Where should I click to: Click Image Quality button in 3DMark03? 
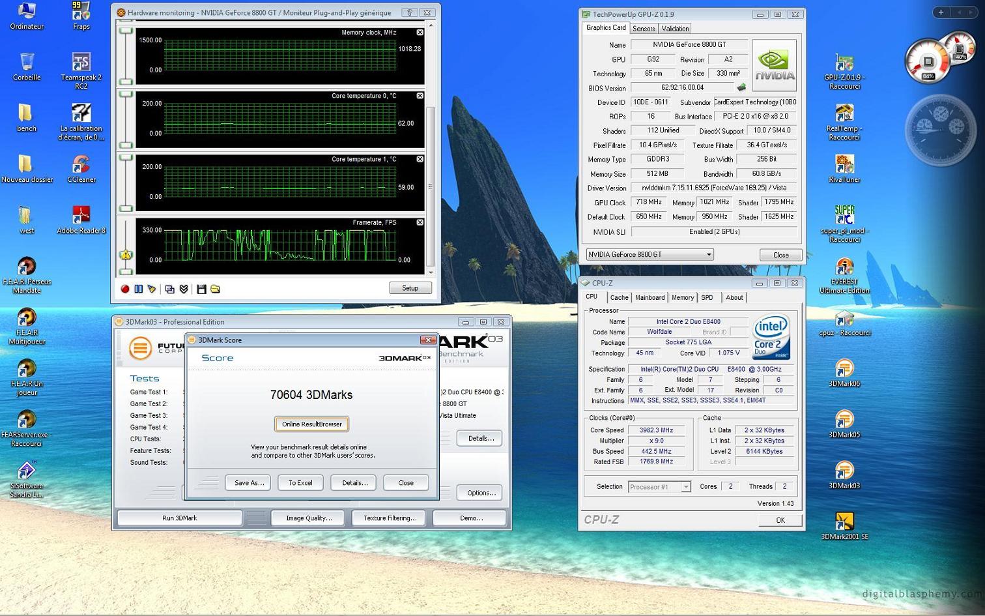click(x=309, y=518)
